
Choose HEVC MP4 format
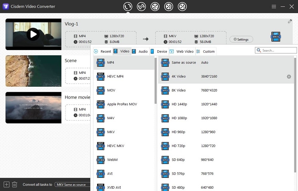(x=124, y=76)
